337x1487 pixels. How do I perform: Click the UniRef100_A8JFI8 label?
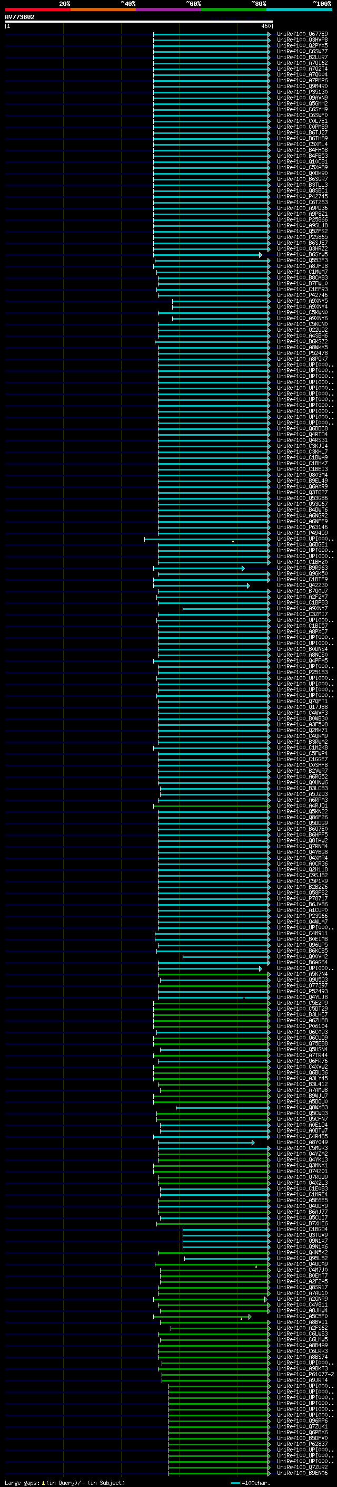302,266
